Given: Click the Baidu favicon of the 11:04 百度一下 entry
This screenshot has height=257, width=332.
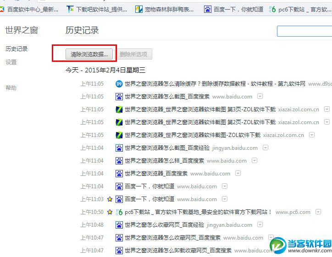Looking at the screenshot, I should (119, 186).
